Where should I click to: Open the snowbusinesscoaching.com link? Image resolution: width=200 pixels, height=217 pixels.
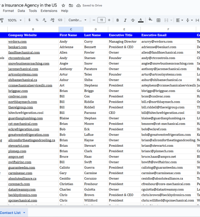point(29,64)
